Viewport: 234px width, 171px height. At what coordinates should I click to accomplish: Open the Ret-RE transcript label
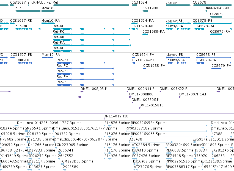click(x=59, y=48)
